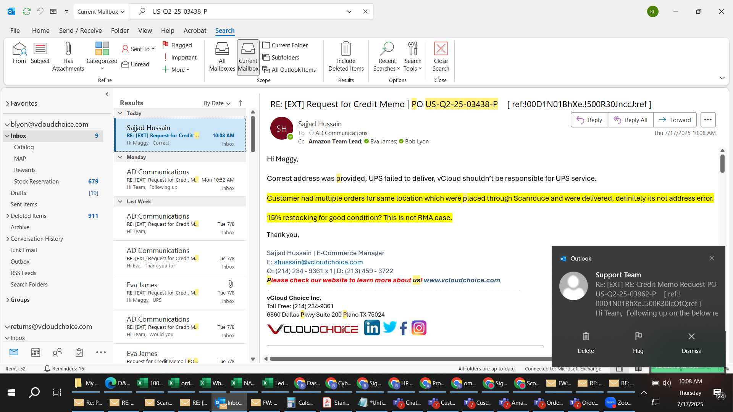Image resolution: width=733 pixels, height=412 pixels.
Task: Switch to the Folder tab
Action: click(x=120, y=31)
